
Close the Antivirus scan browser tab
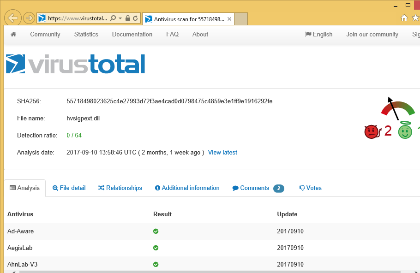(x=230, y=19)
